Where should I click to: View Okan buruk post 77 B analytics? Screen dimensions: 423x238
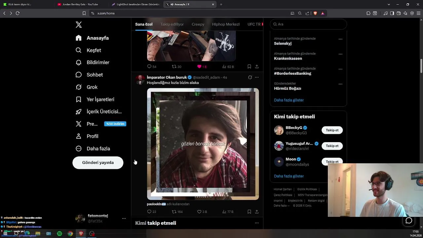[228, 212]
